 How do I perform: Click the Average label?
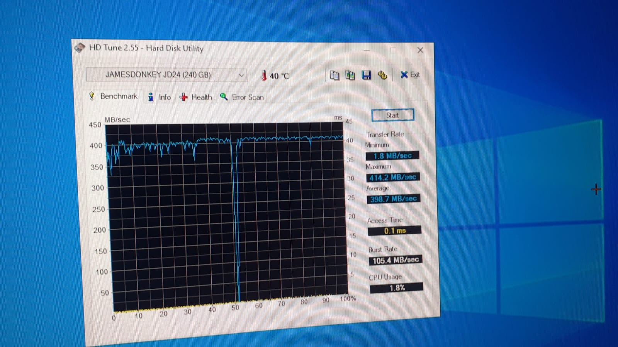(x=378, y=188)
